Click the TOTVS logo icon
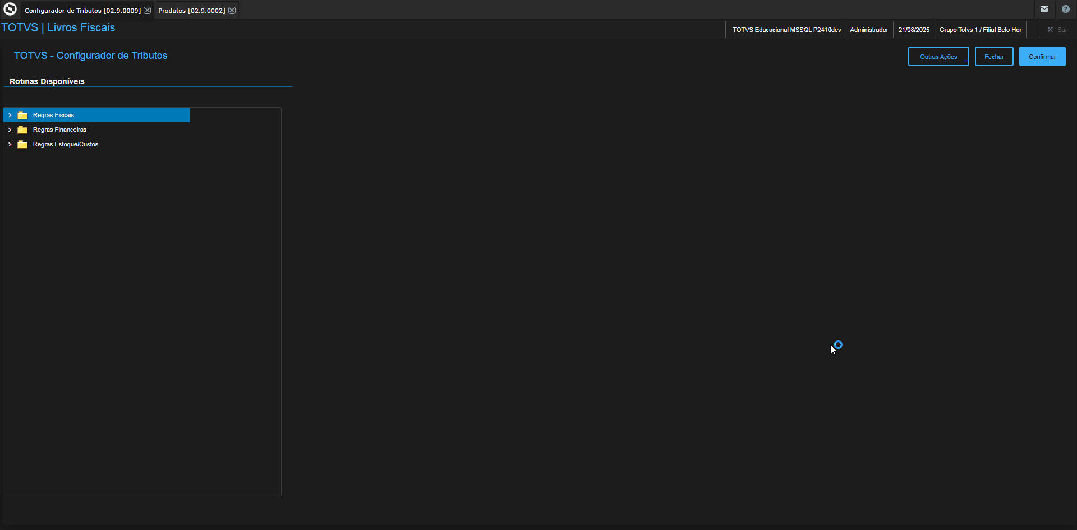The image size is (1077, 530). coord(10,9)
